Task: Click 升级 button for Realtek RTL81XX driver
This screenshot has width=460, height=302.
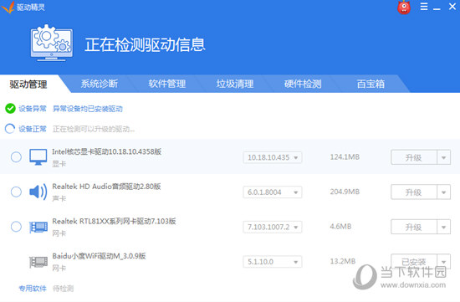Action: [414, 227]
